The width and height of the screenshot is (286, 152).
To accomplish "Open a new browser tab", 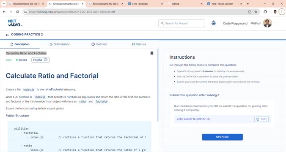I will click(247, 4).
